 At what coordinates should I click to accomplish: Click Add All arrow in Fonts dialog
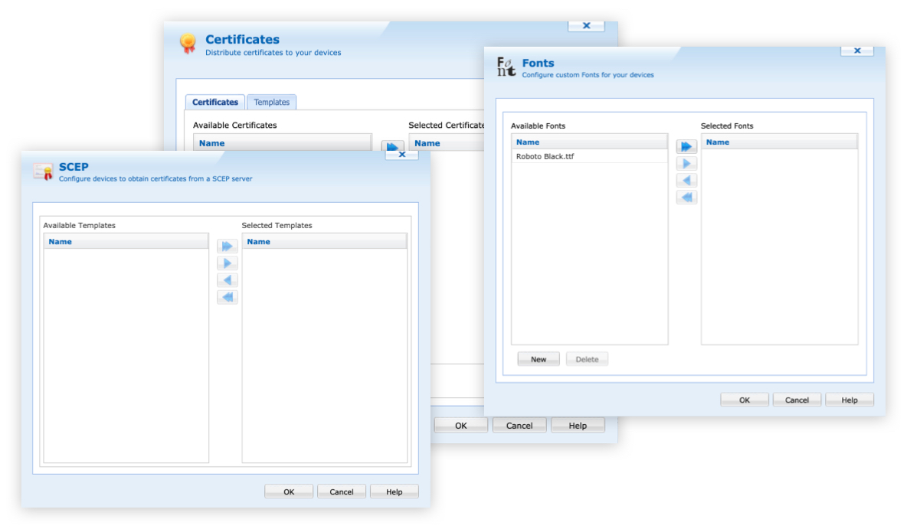pyautogui.click(x=686, y=147)
